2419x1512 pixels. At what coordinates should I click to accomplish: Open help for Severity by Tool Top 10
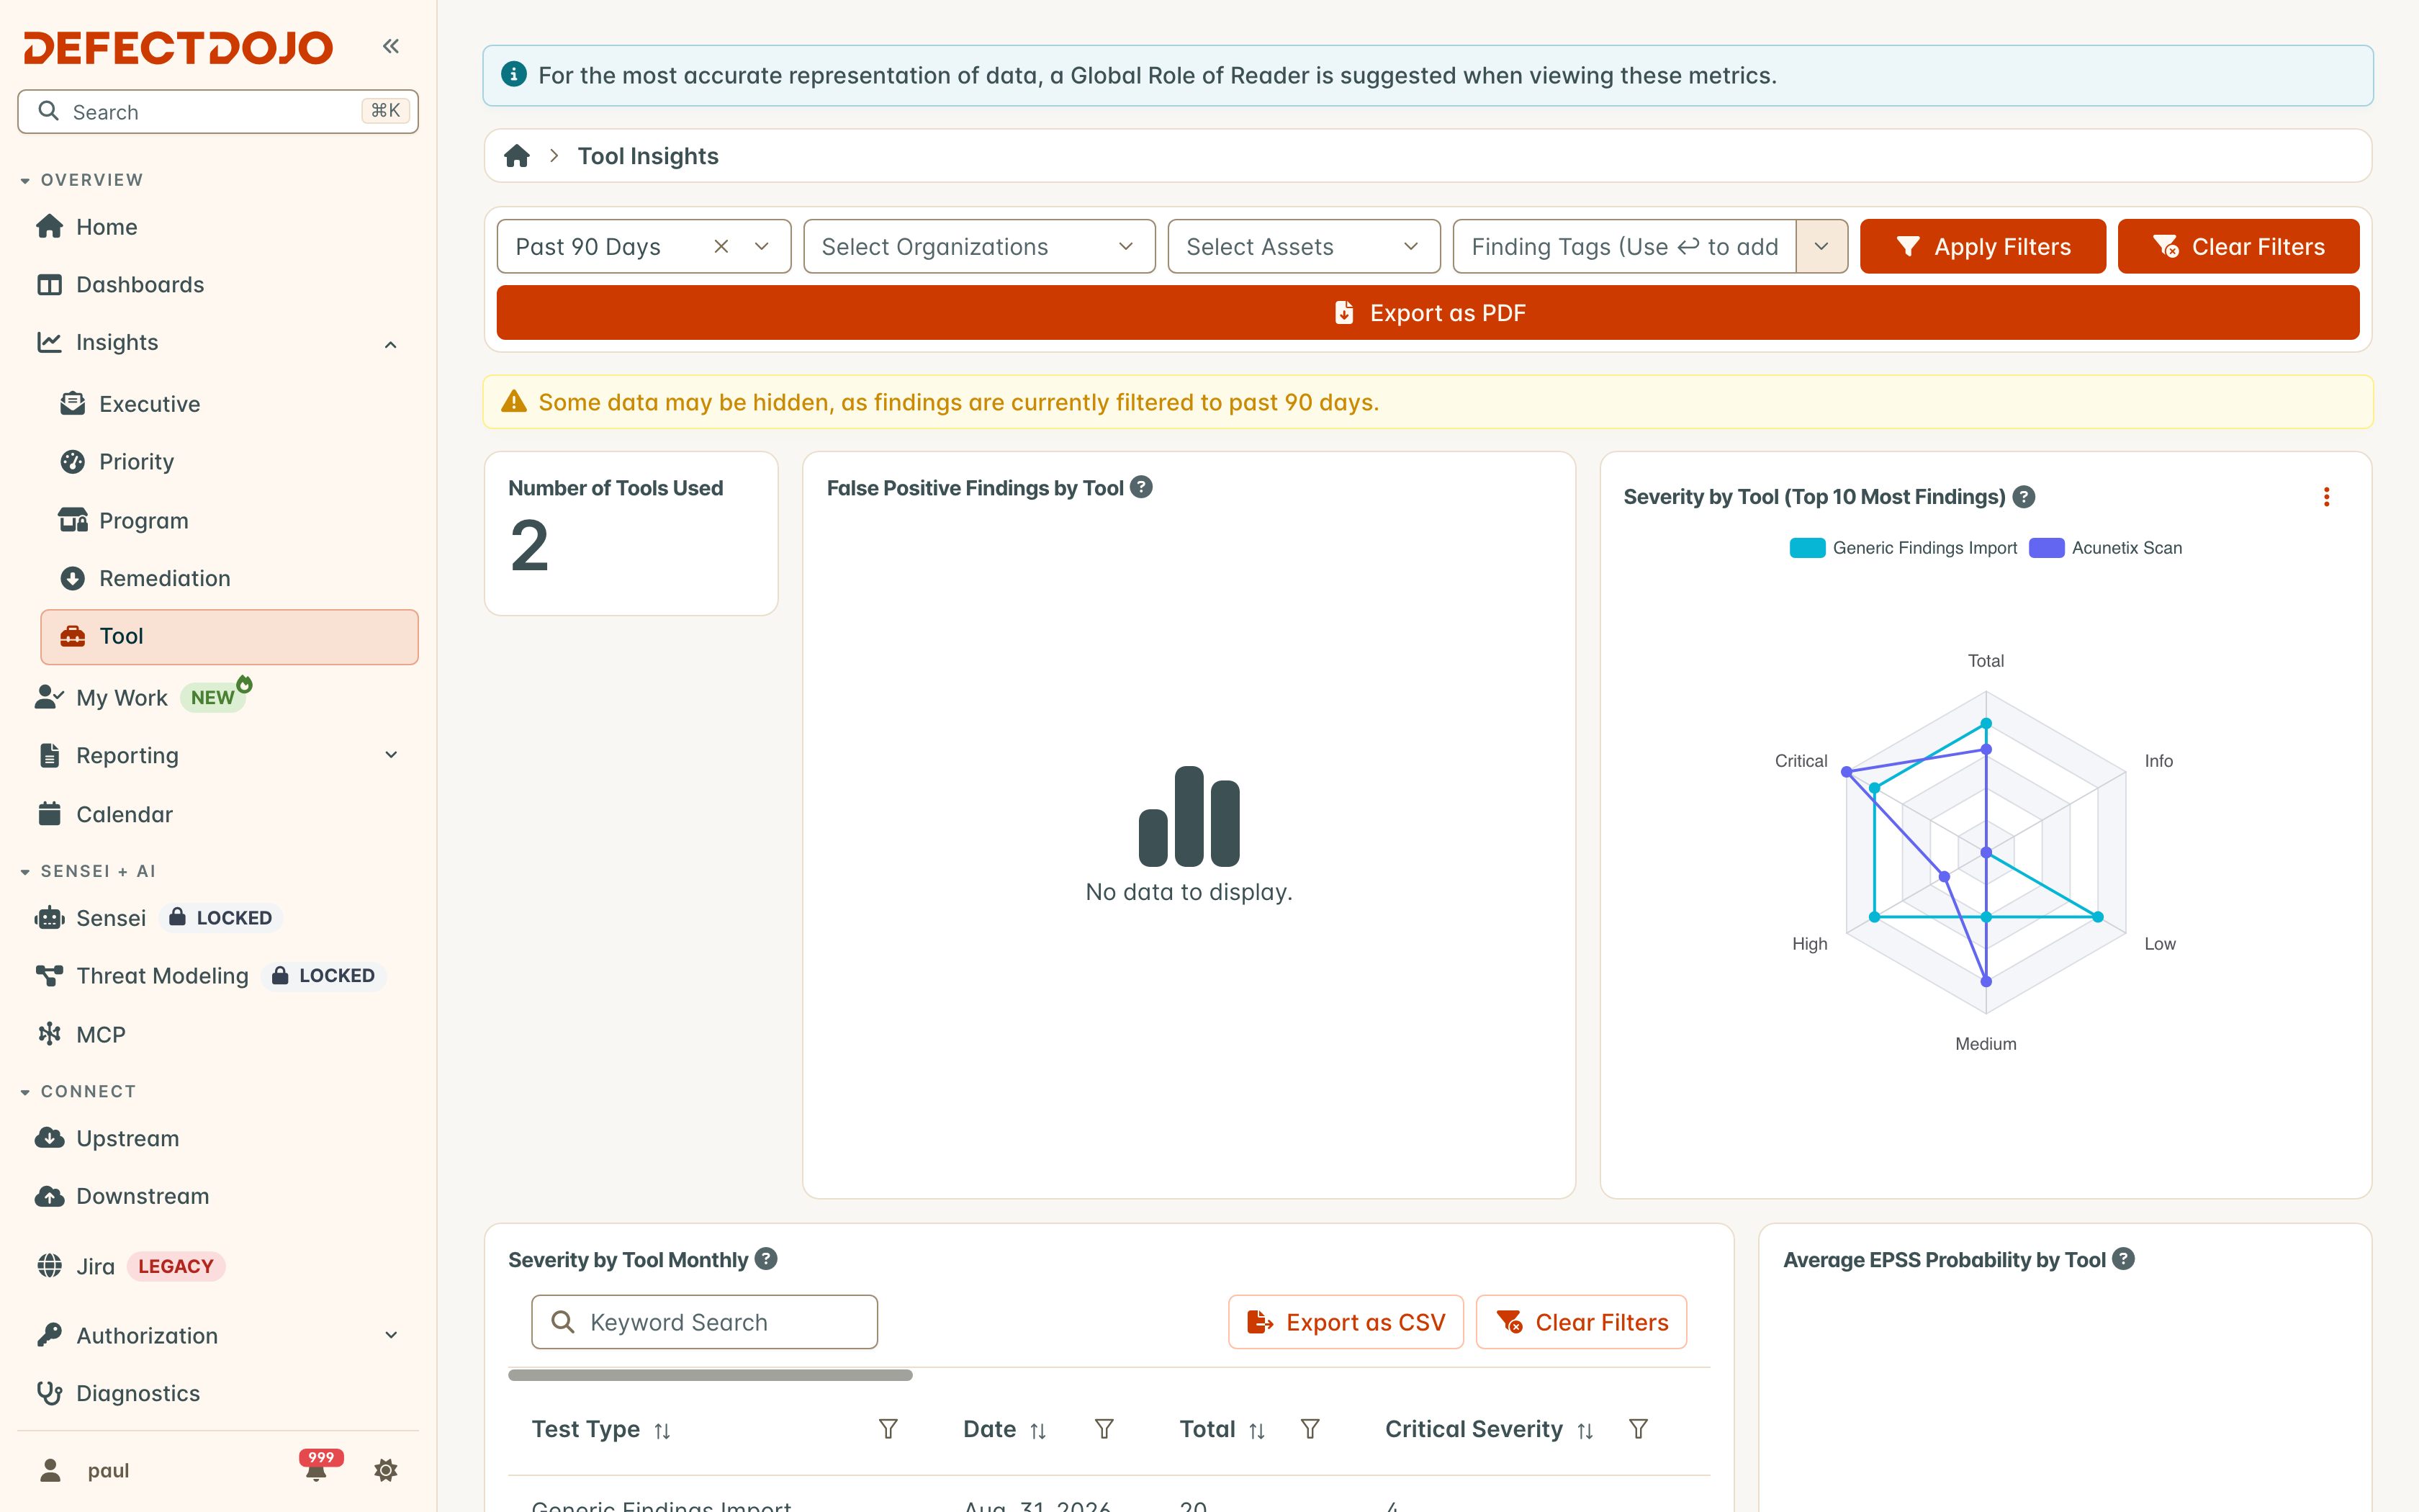(2024, 497)
